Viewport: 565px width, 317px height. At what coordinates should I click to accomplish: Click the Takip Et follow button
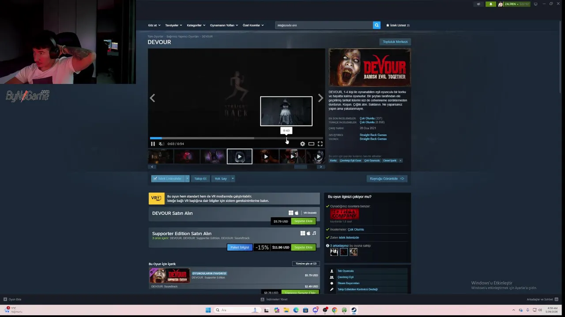(x=200, y=178)
